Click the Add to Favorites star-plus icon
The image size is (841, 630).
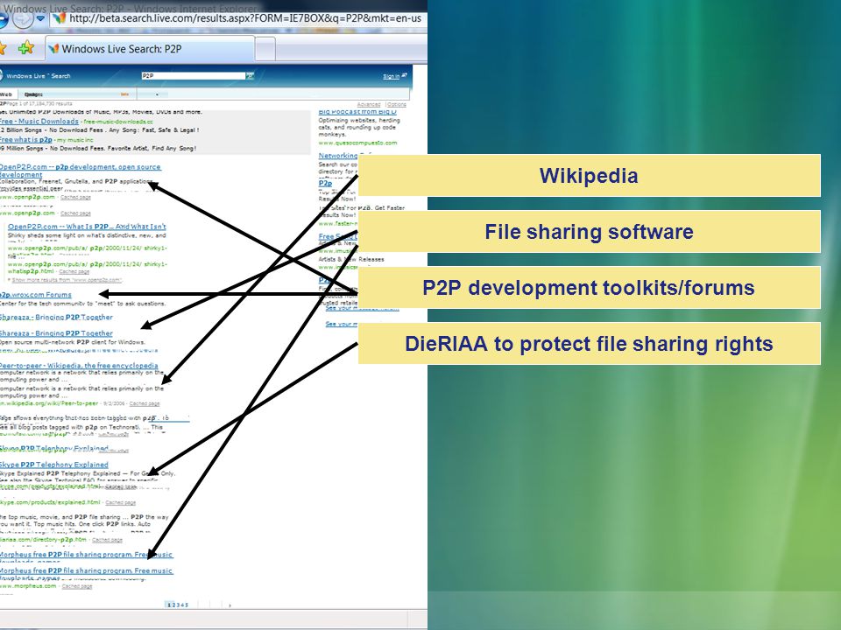pyautogui.click(x=25, y=48)
